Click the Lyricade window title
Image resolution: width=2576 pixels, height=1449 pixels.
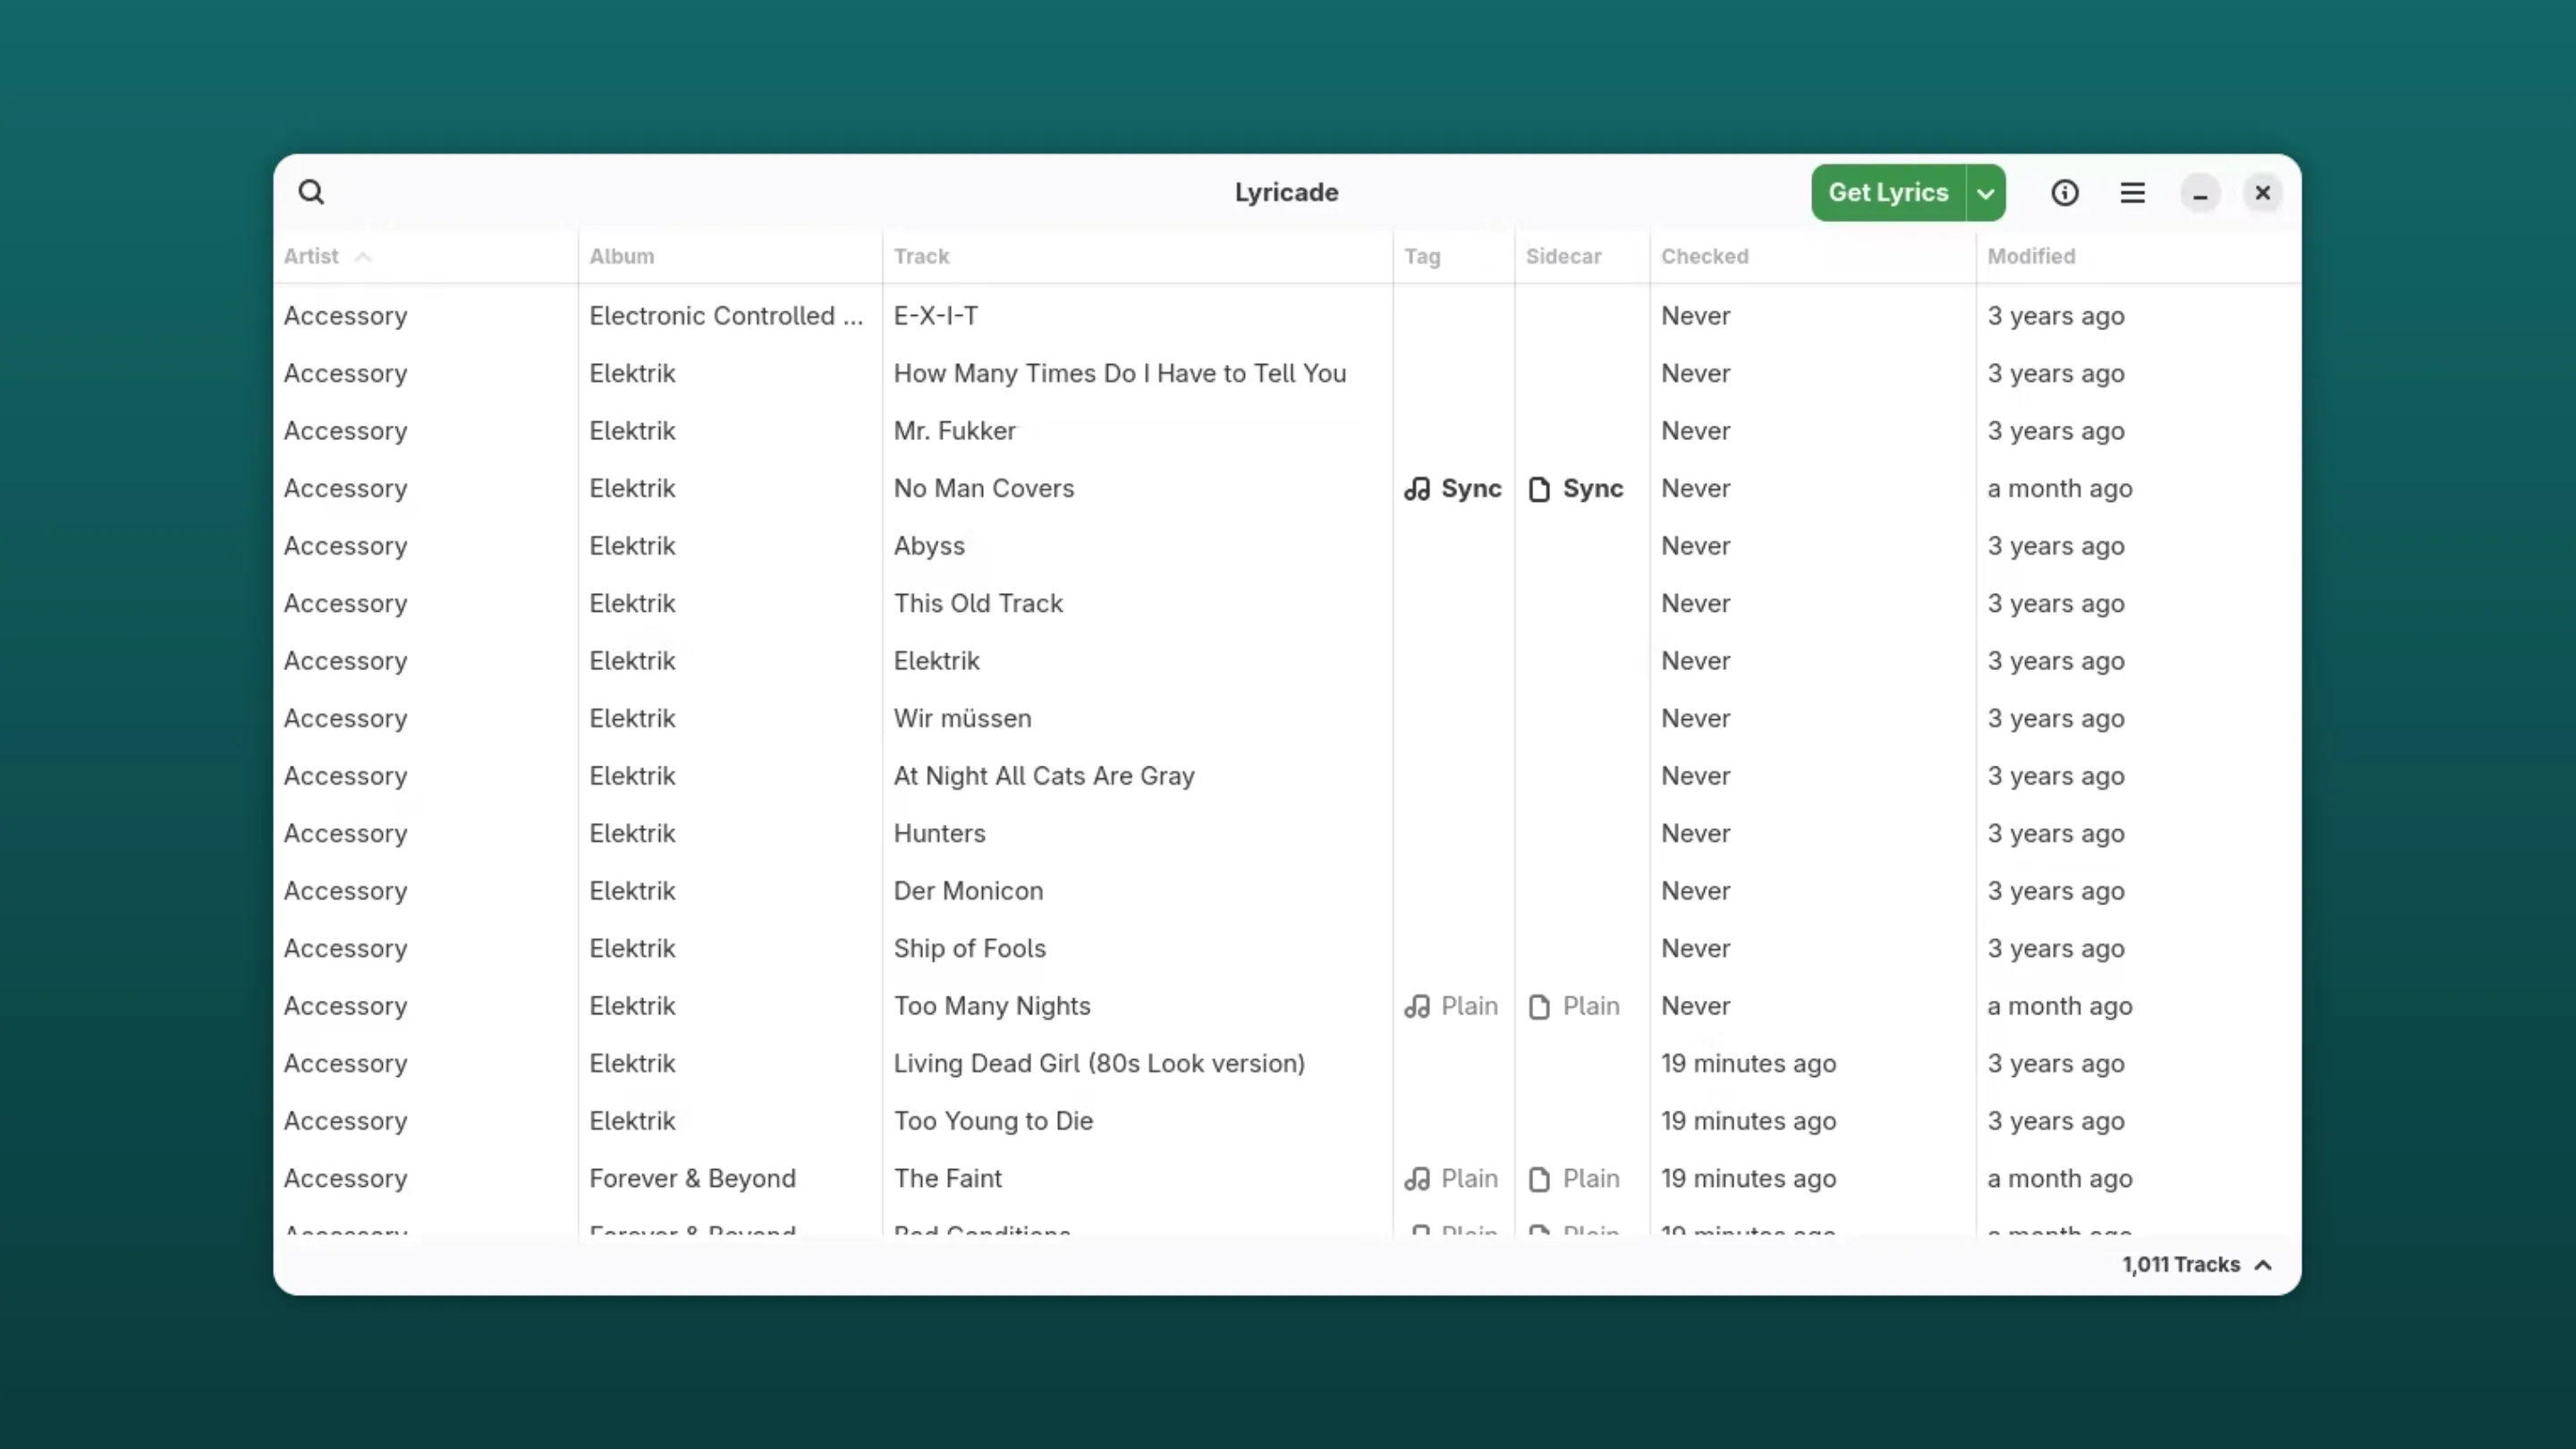click(1286, 192)
